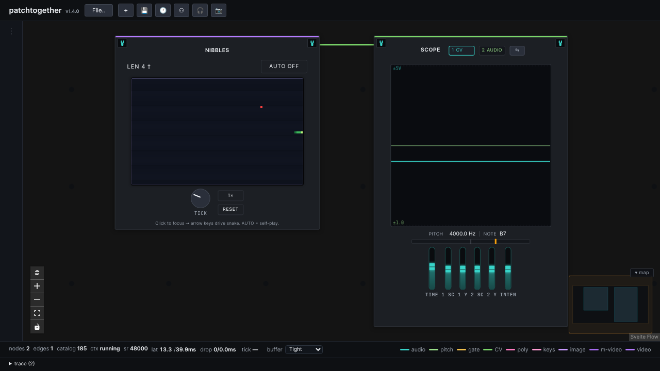Click the audio legend entry
Viewport: 660px width, 371px height.
click(x=413, y=349)
